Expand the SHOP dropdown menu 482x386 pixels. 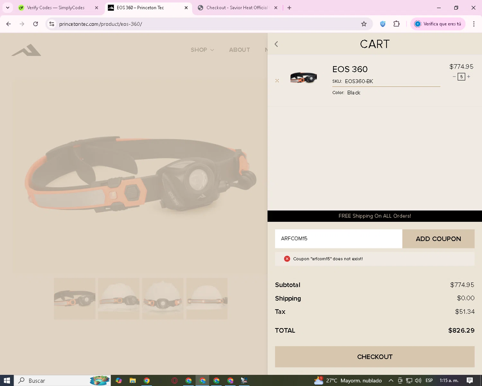202,50
